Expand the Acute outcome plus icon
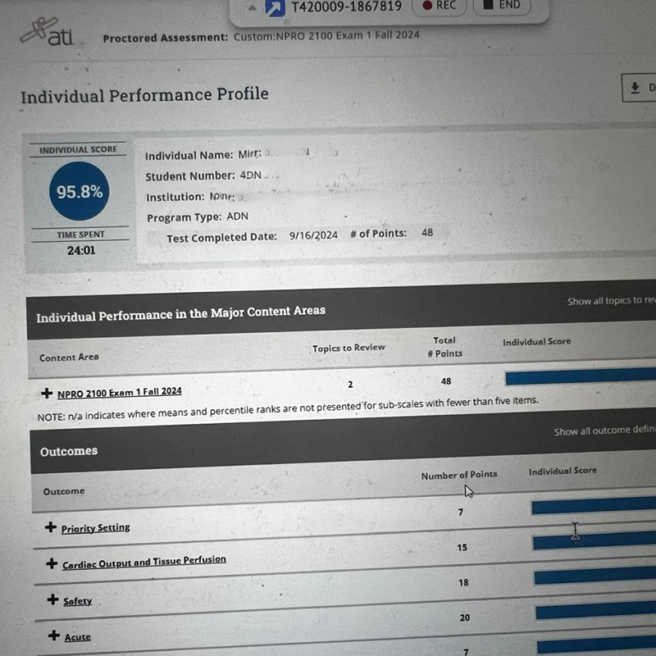The image size is (656, 656). point(54,635)
